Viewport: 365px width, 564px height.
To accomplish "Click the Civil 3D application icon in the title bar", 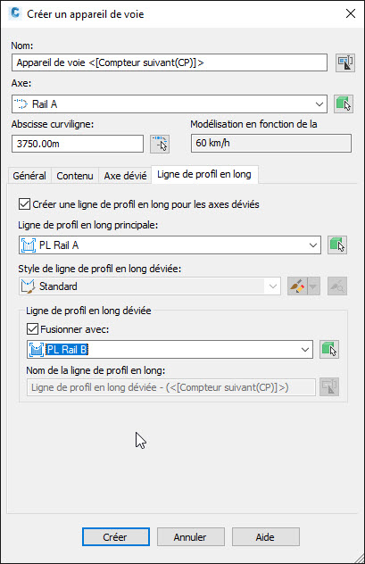I will coord(15,13).
